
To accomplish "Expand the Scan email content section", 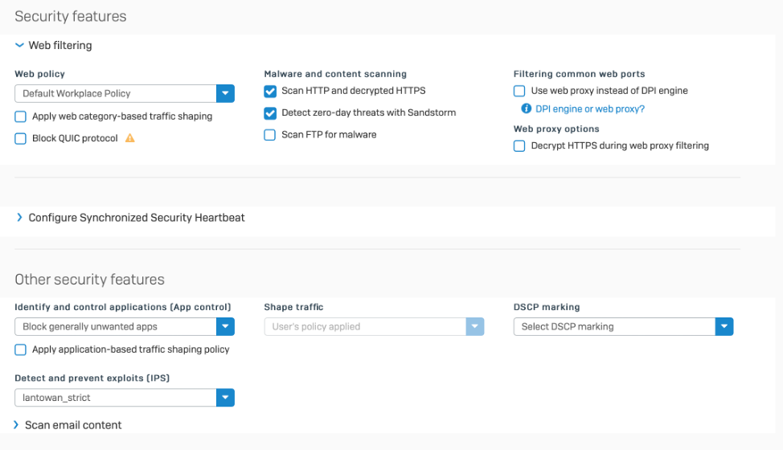I will point(17,424).
